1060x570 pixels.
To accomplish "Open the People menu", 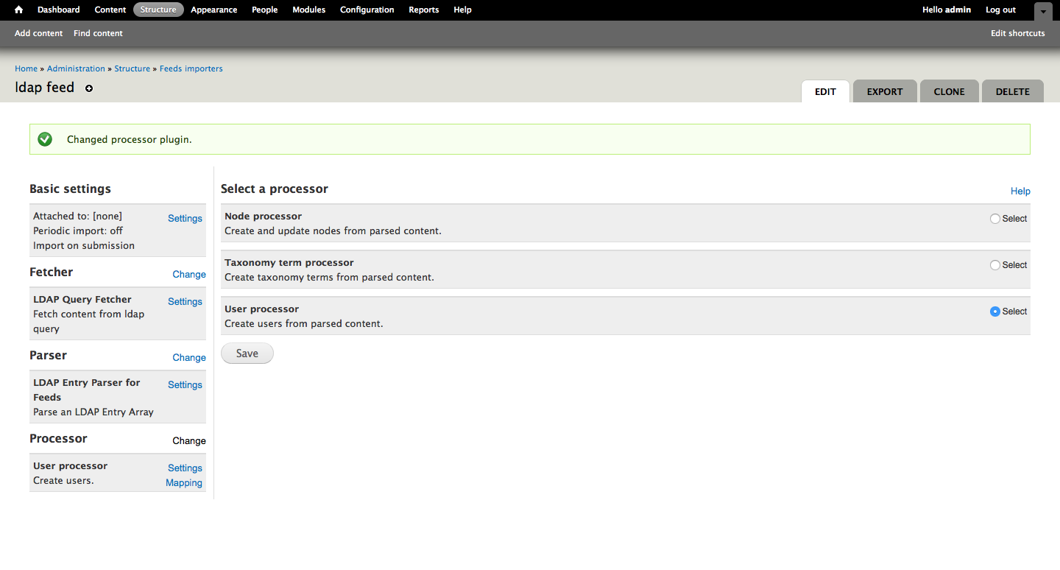I will tap(265, 10).
